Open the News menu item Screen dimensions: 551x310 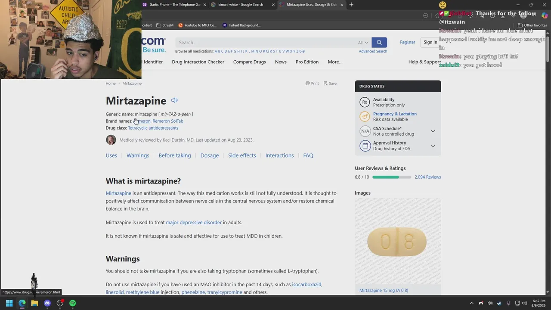pyautogui.click(x=281, y=62)
